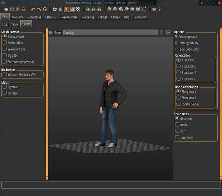Image resolution: width=222 pixels, height=196 pixels.
Task: Click the first symmetry icon
Action: pyautogui.click(x=88, y=9)
